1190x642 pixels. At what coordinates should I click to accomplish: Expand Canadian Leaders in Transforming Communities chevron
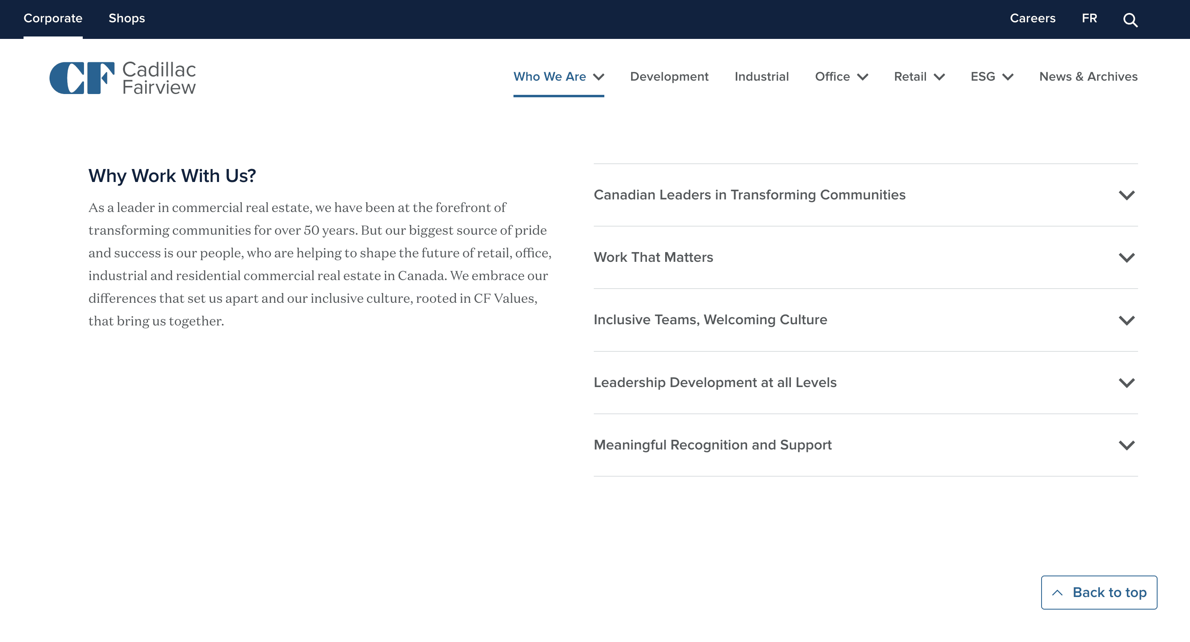[x=1126, y=195]
